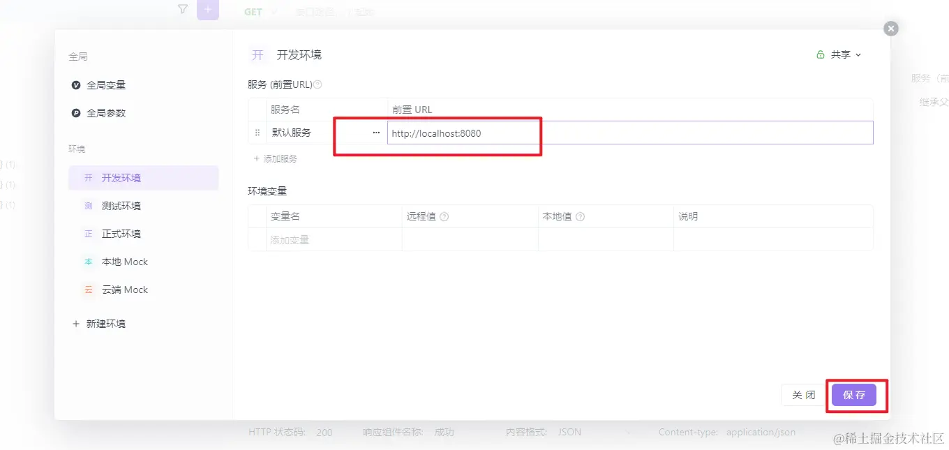This screenshot has height=450, width=949.
Task: Click the 前置 URL input with localhost:8080
Action: coord(630,133)
